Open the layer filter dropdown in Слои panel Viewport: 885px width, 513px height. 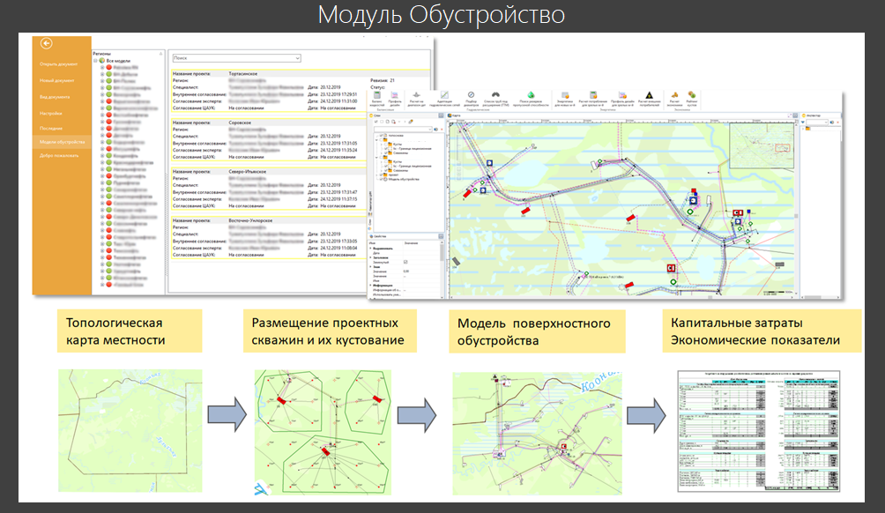click(x=429, y=130)
